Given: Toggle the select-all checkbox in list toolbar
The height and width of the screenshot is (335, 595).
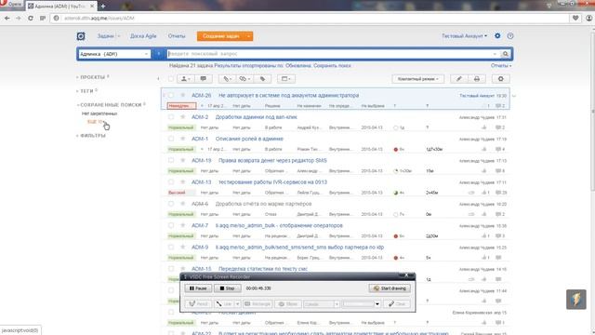Looking at the screenshot, I should click(171, 78).
